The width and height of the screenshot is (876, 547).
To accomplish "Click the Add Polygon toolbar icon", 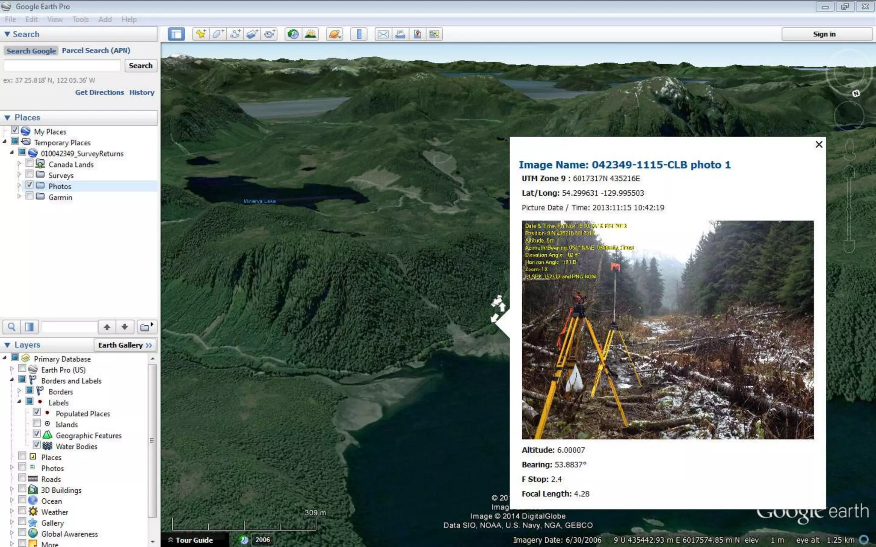I will [x=218, y=34].
